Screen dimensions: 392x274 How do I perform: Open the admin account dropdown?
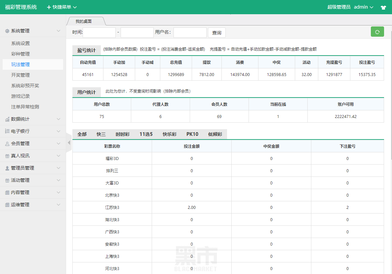coord(364,7)
